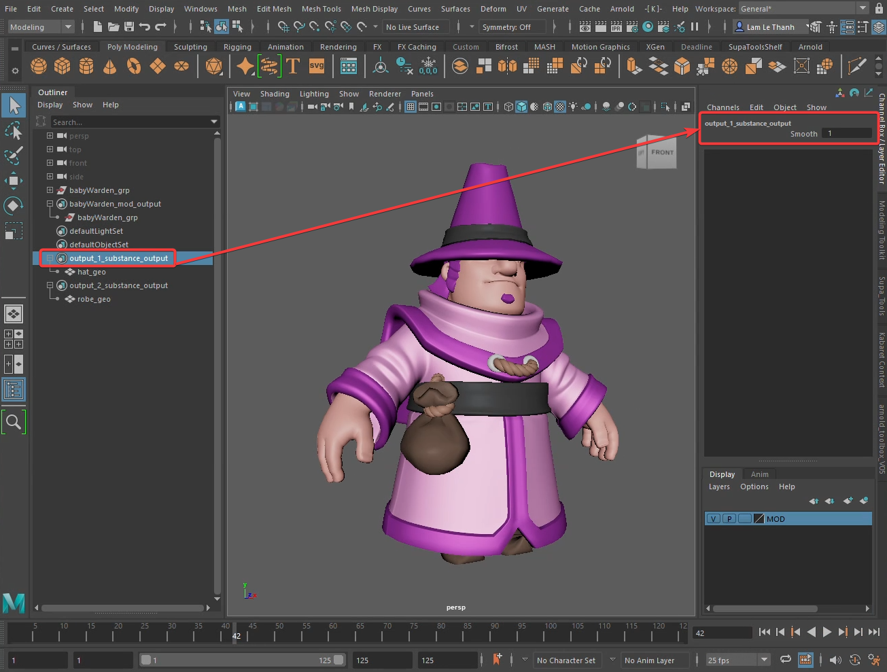Screen dimensions: 887x672
Task: Select hat_geo in the Outliner
Action: pyautogui.click(x=91, y=272)
